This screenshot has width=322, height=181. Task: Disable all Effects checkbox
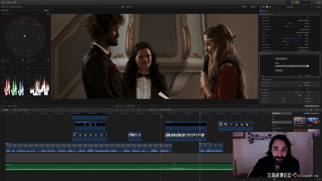261,11
